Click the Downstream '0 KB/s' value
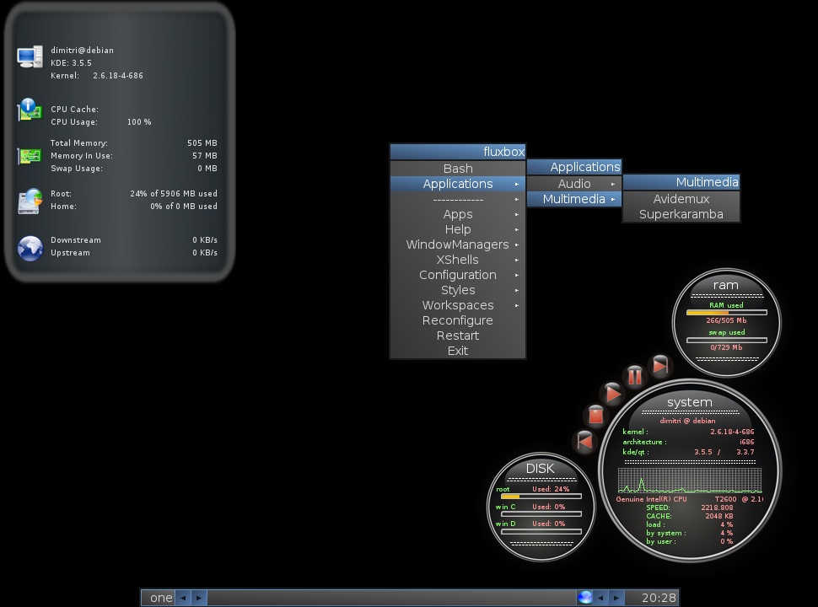 tap(204, 240)
